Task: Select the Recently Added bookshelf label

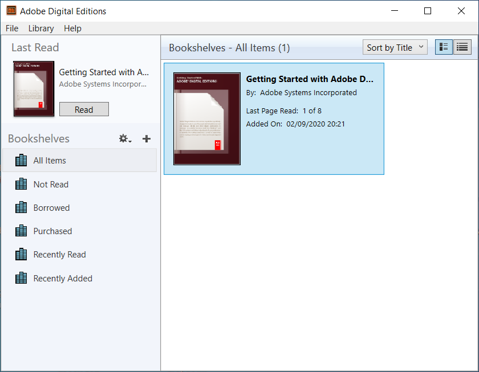Action: pos(63,279)
